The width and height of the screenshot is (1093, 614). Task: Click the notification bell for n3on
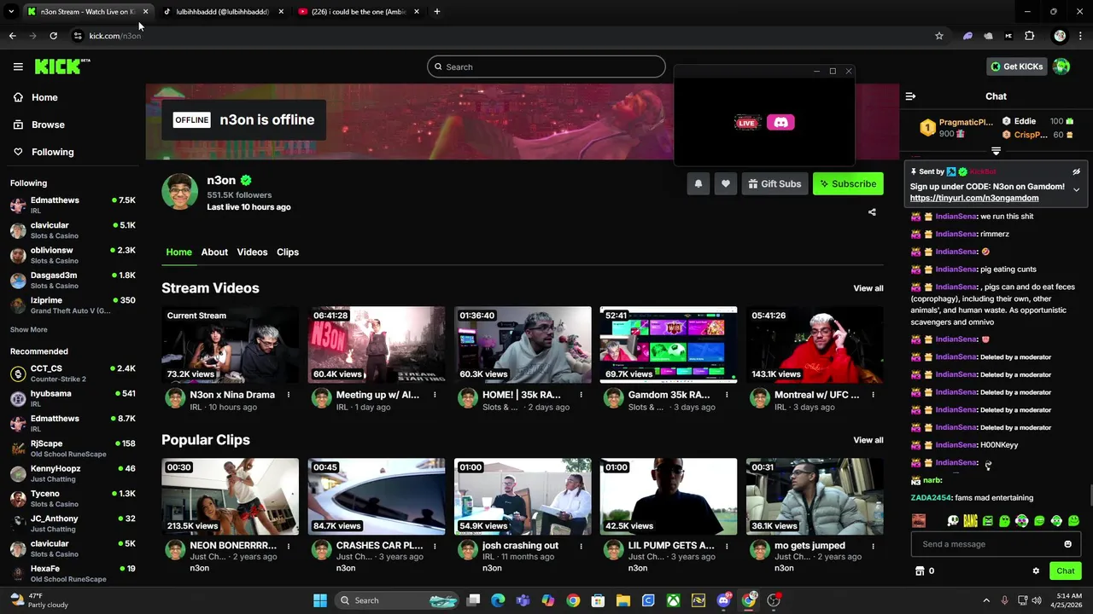coord(698,183)
